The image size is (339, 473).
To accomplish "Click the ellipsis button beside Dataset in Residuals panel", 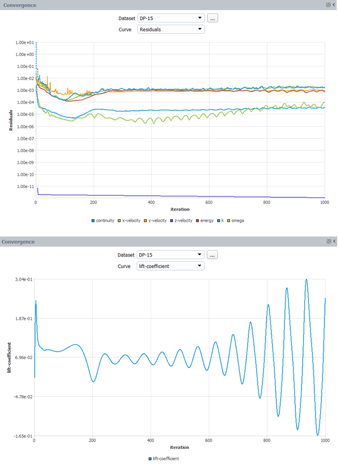I will (x=212, y=18).
